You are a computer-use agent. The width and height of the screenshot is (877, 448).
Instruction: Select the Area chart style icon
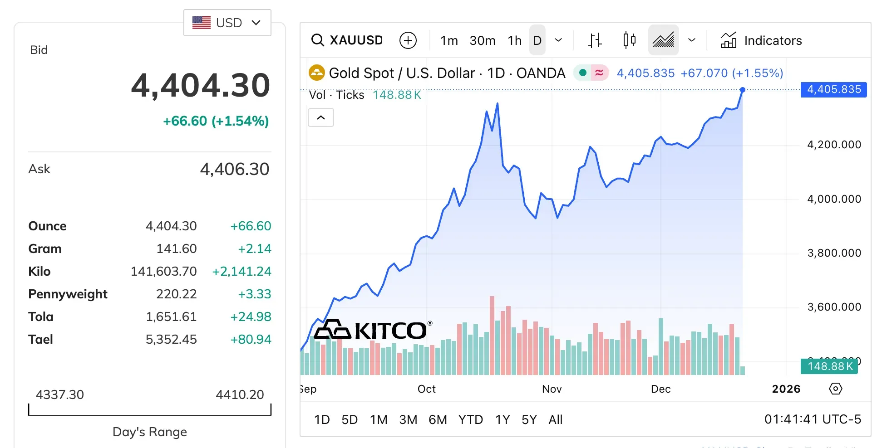click(x=663, y=40)
